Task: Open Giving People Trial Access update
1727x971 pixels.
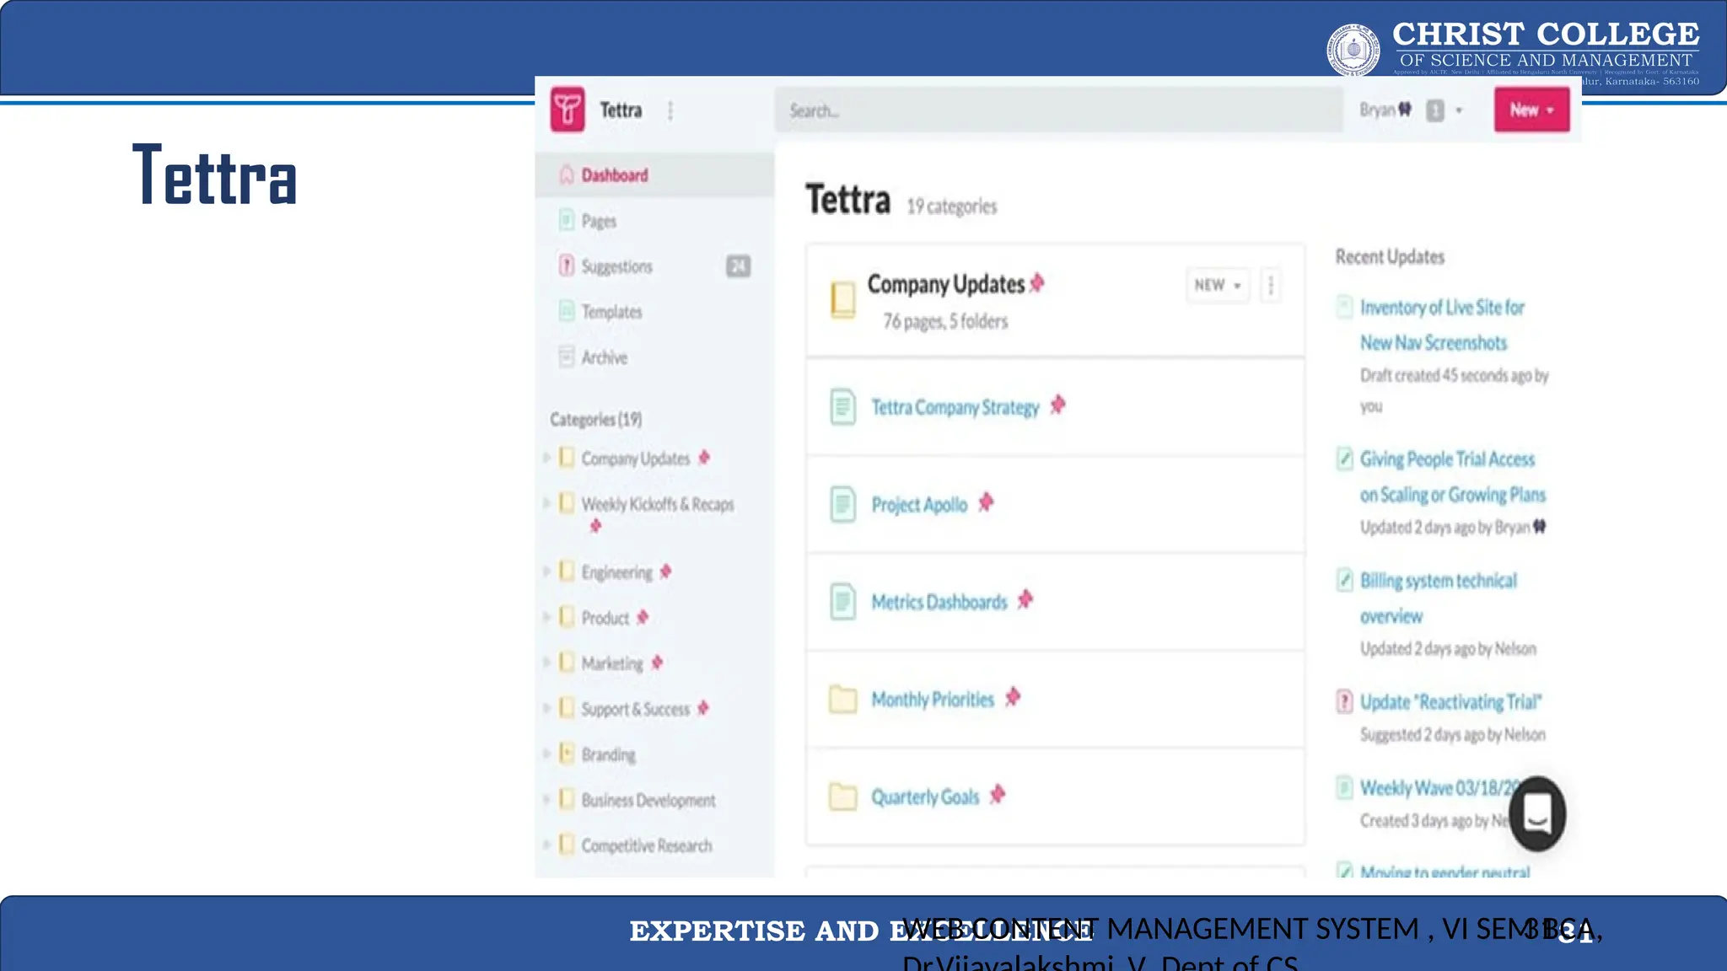Action: pos(1452,477)
